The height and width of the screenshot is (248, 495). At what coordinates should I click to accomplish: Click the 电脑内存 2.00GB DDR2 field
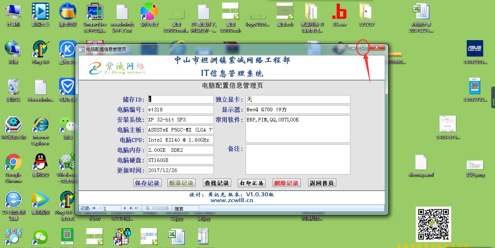(x=180, y=150)
